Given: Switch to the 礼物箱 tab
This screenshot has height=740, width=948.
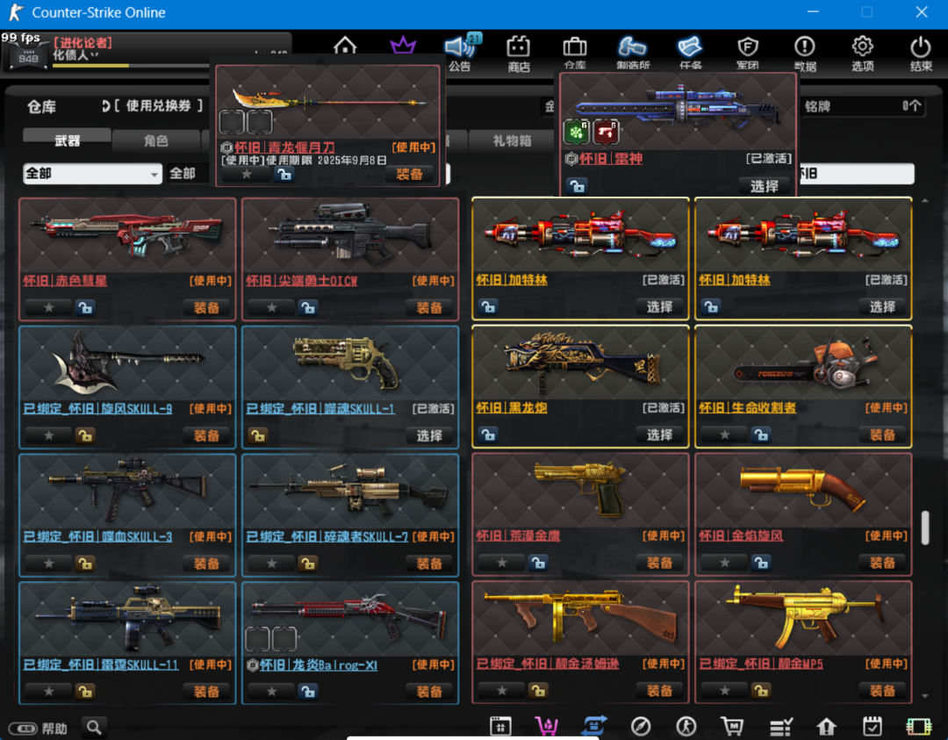Looking at the screenshot, I should [x=512, y=140].
